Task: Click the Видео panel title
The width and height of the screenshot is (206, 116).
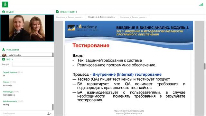Action: pos(10,12)
